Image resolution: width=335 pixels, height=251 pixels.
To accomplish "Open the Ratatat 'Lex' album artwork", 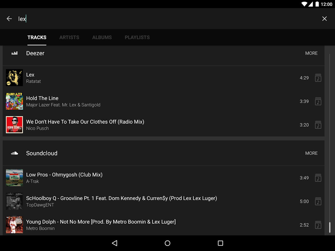I will click(14, 78).
